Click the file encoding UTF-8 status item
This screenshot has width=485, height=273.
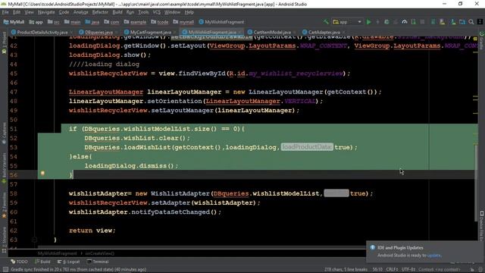click(x=408, y=270)
